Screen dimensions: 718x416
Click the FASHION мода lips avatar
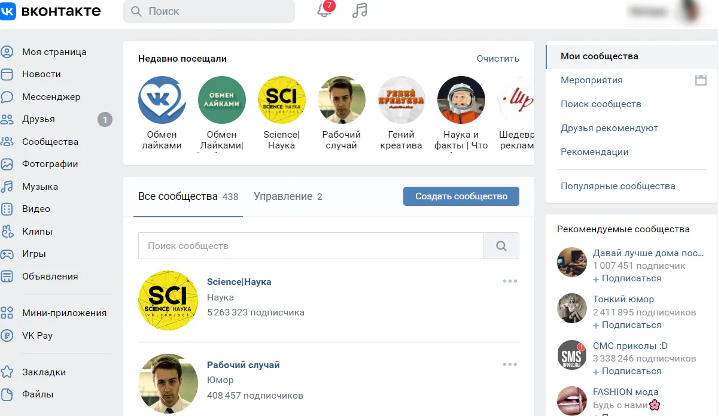(x=572, y=401)
